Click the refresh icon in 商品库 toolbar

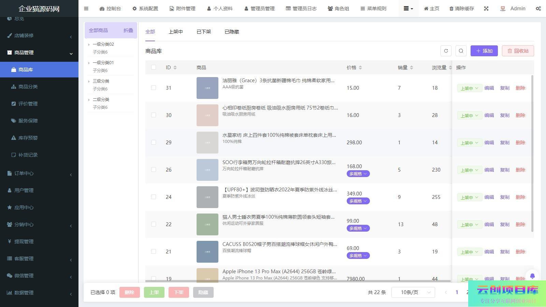click(446, 51)
